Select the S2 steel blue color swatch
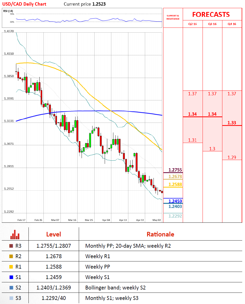Image resolution: width=245 pixels, height=304 pixels. tap(11, 288)
